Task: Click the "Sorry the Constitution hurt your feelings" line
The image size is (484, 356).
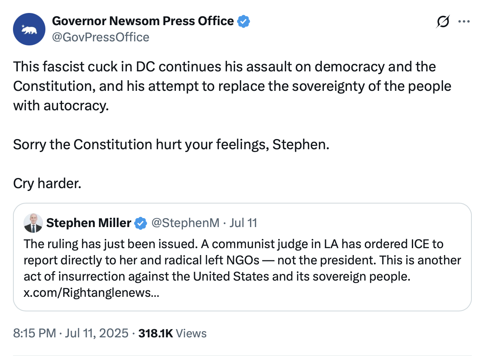Action: tap(171, 144)
